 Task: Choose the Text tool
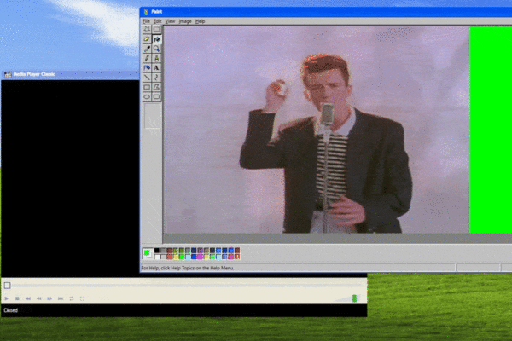[156, 67]
